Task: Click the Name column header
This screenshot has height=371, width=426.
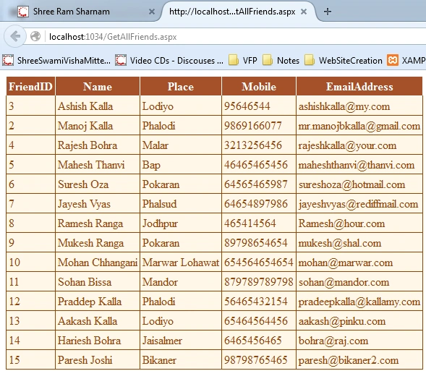Action: pyautogui.click(x=98, y=86)
